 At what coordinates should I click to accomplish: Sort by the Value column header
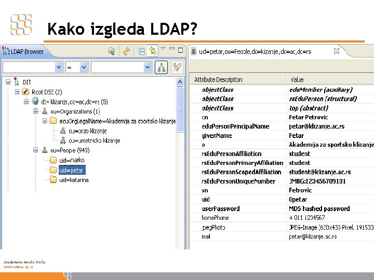(x=330, y=79)
